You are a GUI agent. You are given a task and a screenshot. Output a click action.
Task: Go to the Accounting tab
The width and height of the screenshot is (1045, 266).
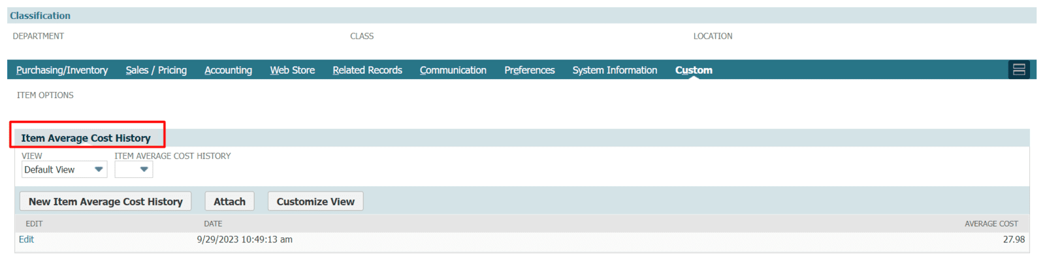[x=228, y=70]
